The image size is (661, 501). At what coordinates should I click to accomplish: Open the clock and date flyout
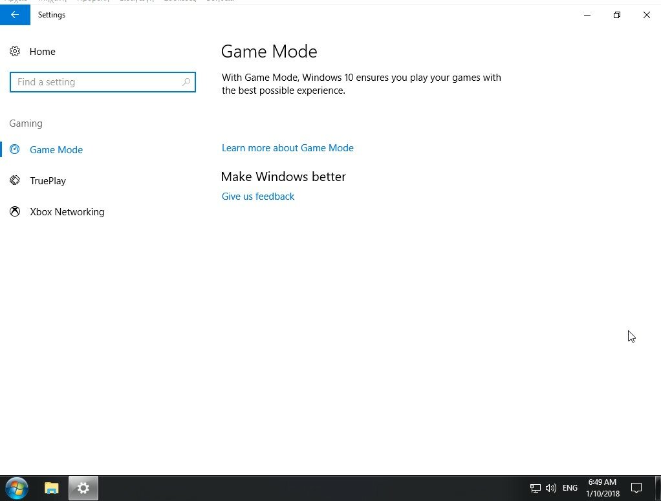602,488
